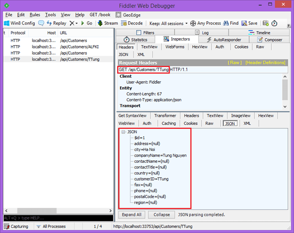Open the response ImageView tab
Image resolution: width=294 pixels, height=233 pixels.
click(x=241, y=116)
